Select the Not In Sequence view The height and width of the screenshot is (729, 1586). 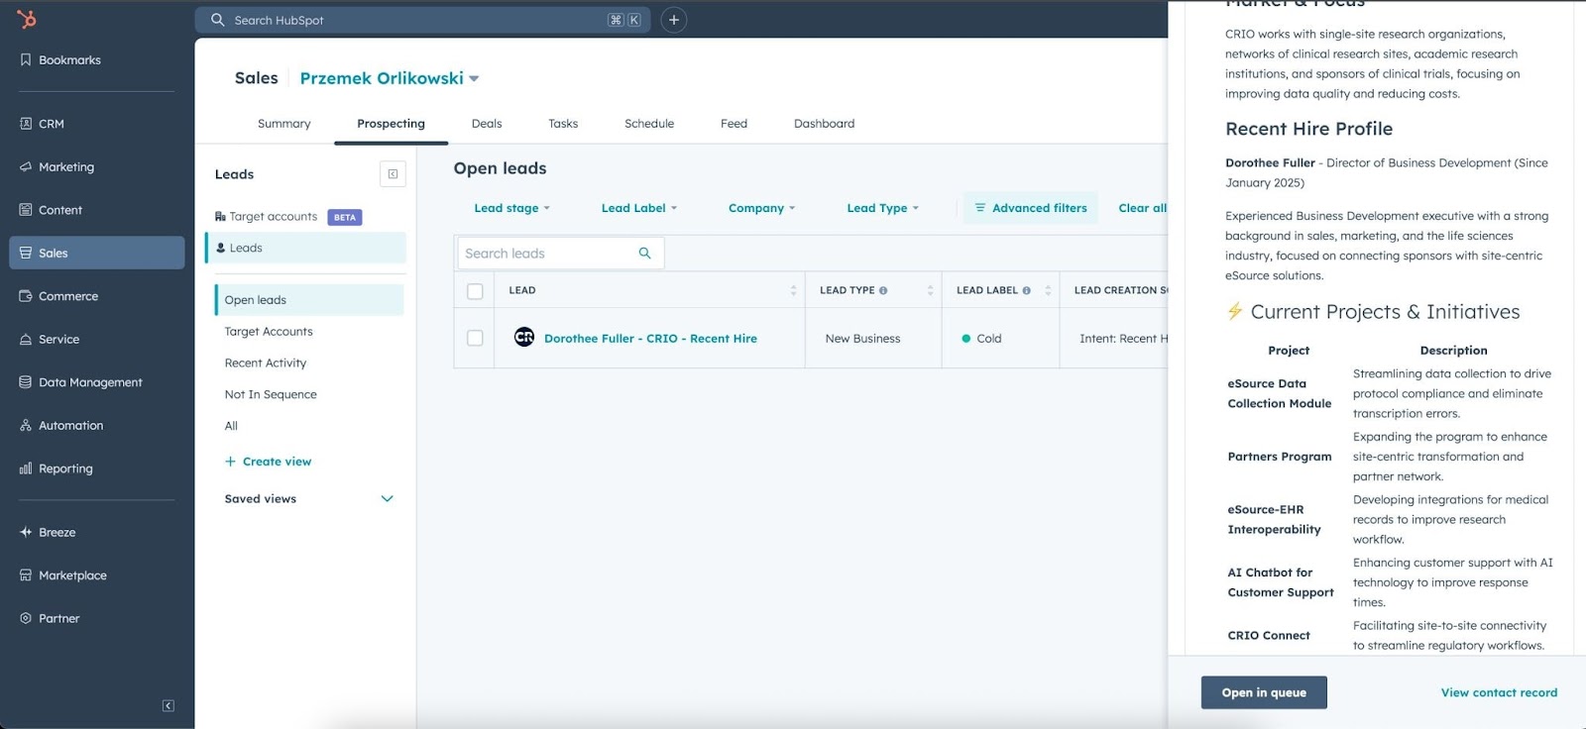[271, 394]
